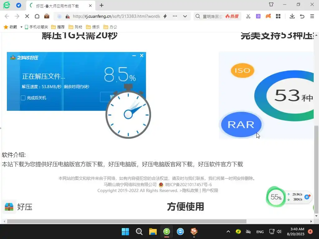Click the horizontal scrollbar right arrow
Image resolution: width=319 pixels, height=239 pixels.
tap(311, 221)
